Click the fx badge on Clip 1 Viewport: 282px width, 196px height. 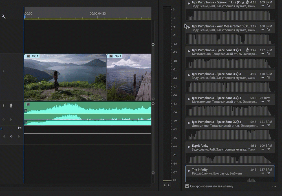(x=28, y=56)
